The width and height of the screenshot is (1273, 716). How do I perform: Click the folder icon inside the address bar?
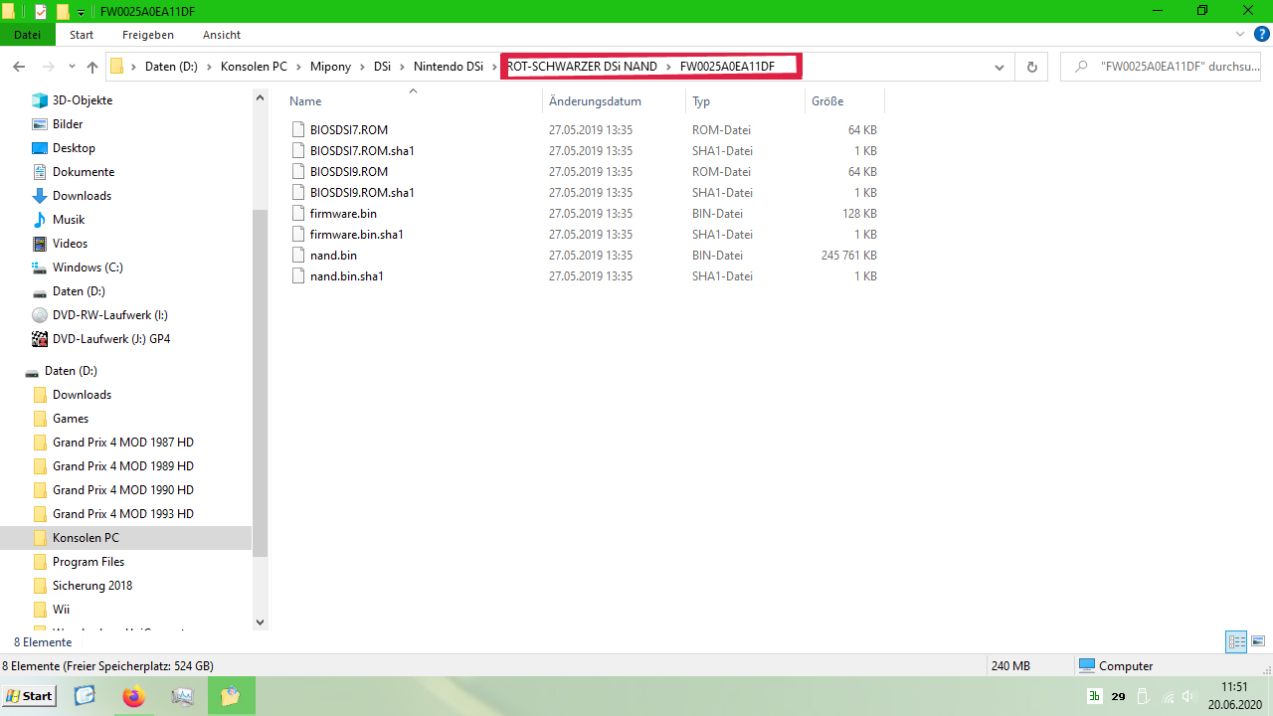tap(117, 67)
